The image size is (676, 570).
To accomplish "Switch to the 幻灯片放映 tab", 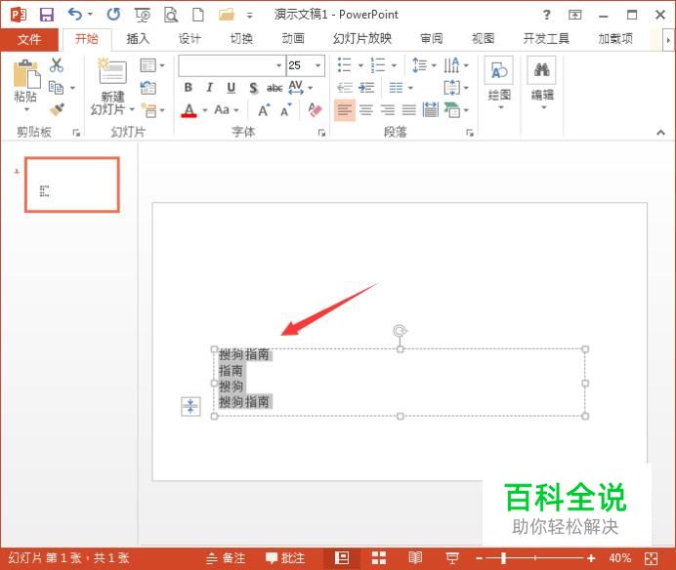I will pyautogui.click(x=362, y=39).
